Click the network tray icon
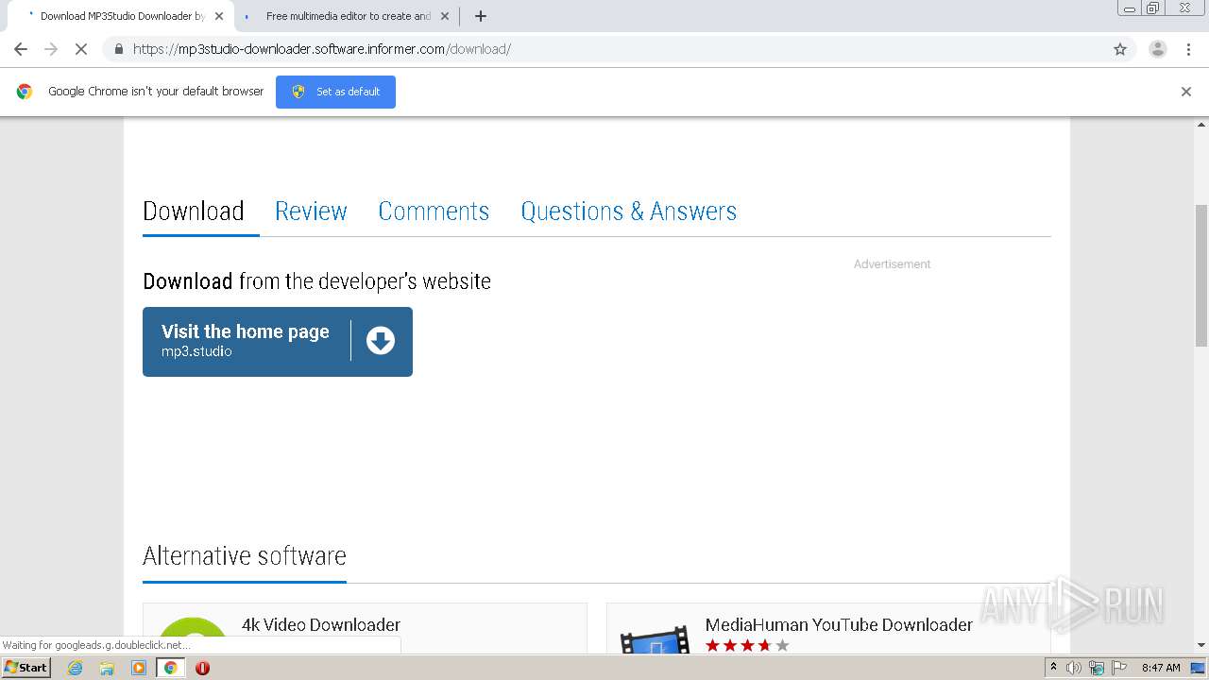Screen dimensions: 1209x680 coord(1097,668)
